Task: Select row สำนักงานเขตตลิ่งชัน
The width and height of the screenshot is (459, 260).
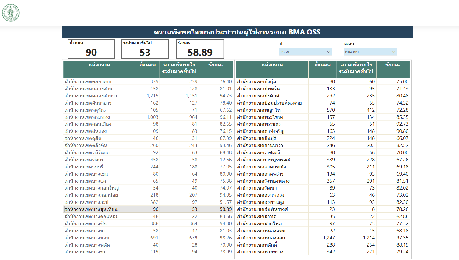Action: (x=148, y=145)
